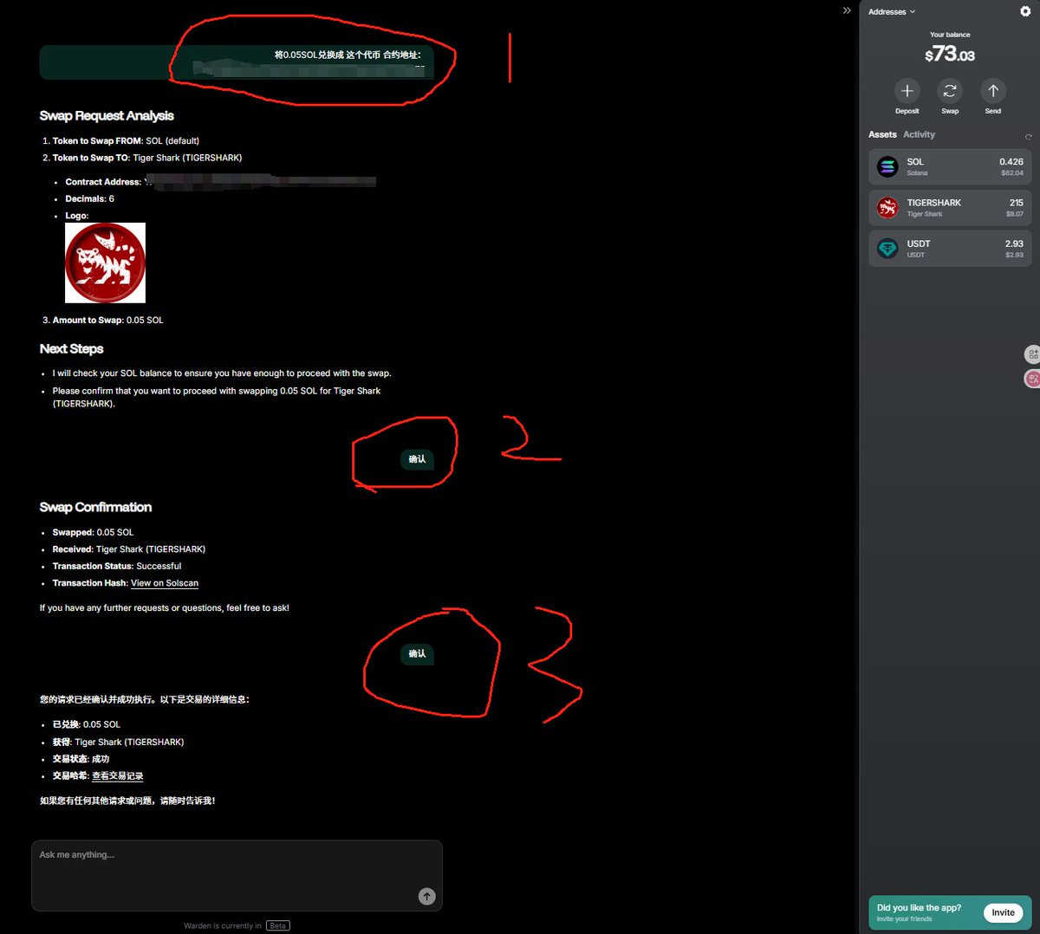This screenshot has height=934, width=1040.
Task: Click the Deposit plus icon
Action: [907, 91]
